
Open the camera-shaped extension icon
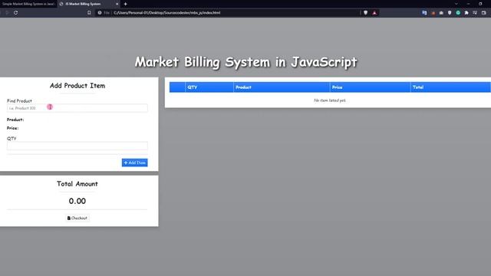click(441, 13)
